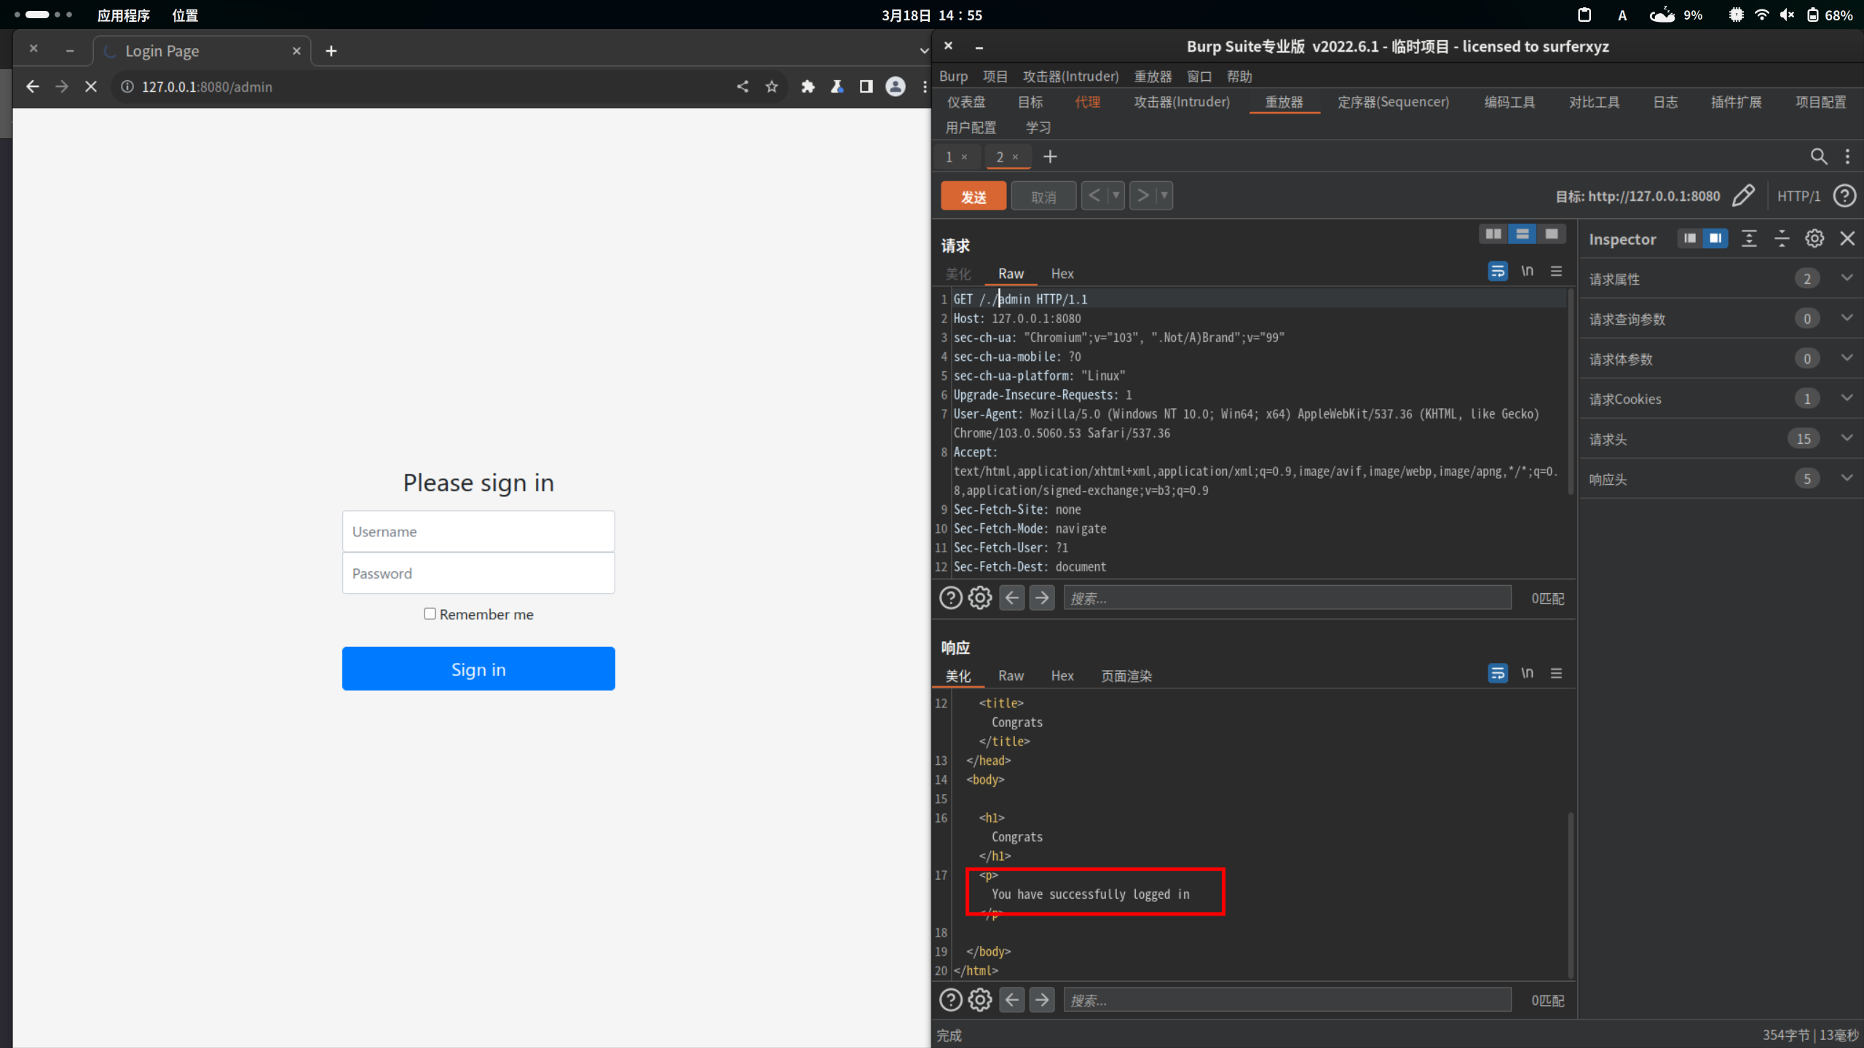1864x1048 pixels.
Task: Dock Inspector to the left layout
Action: (x=1690, y=238)
